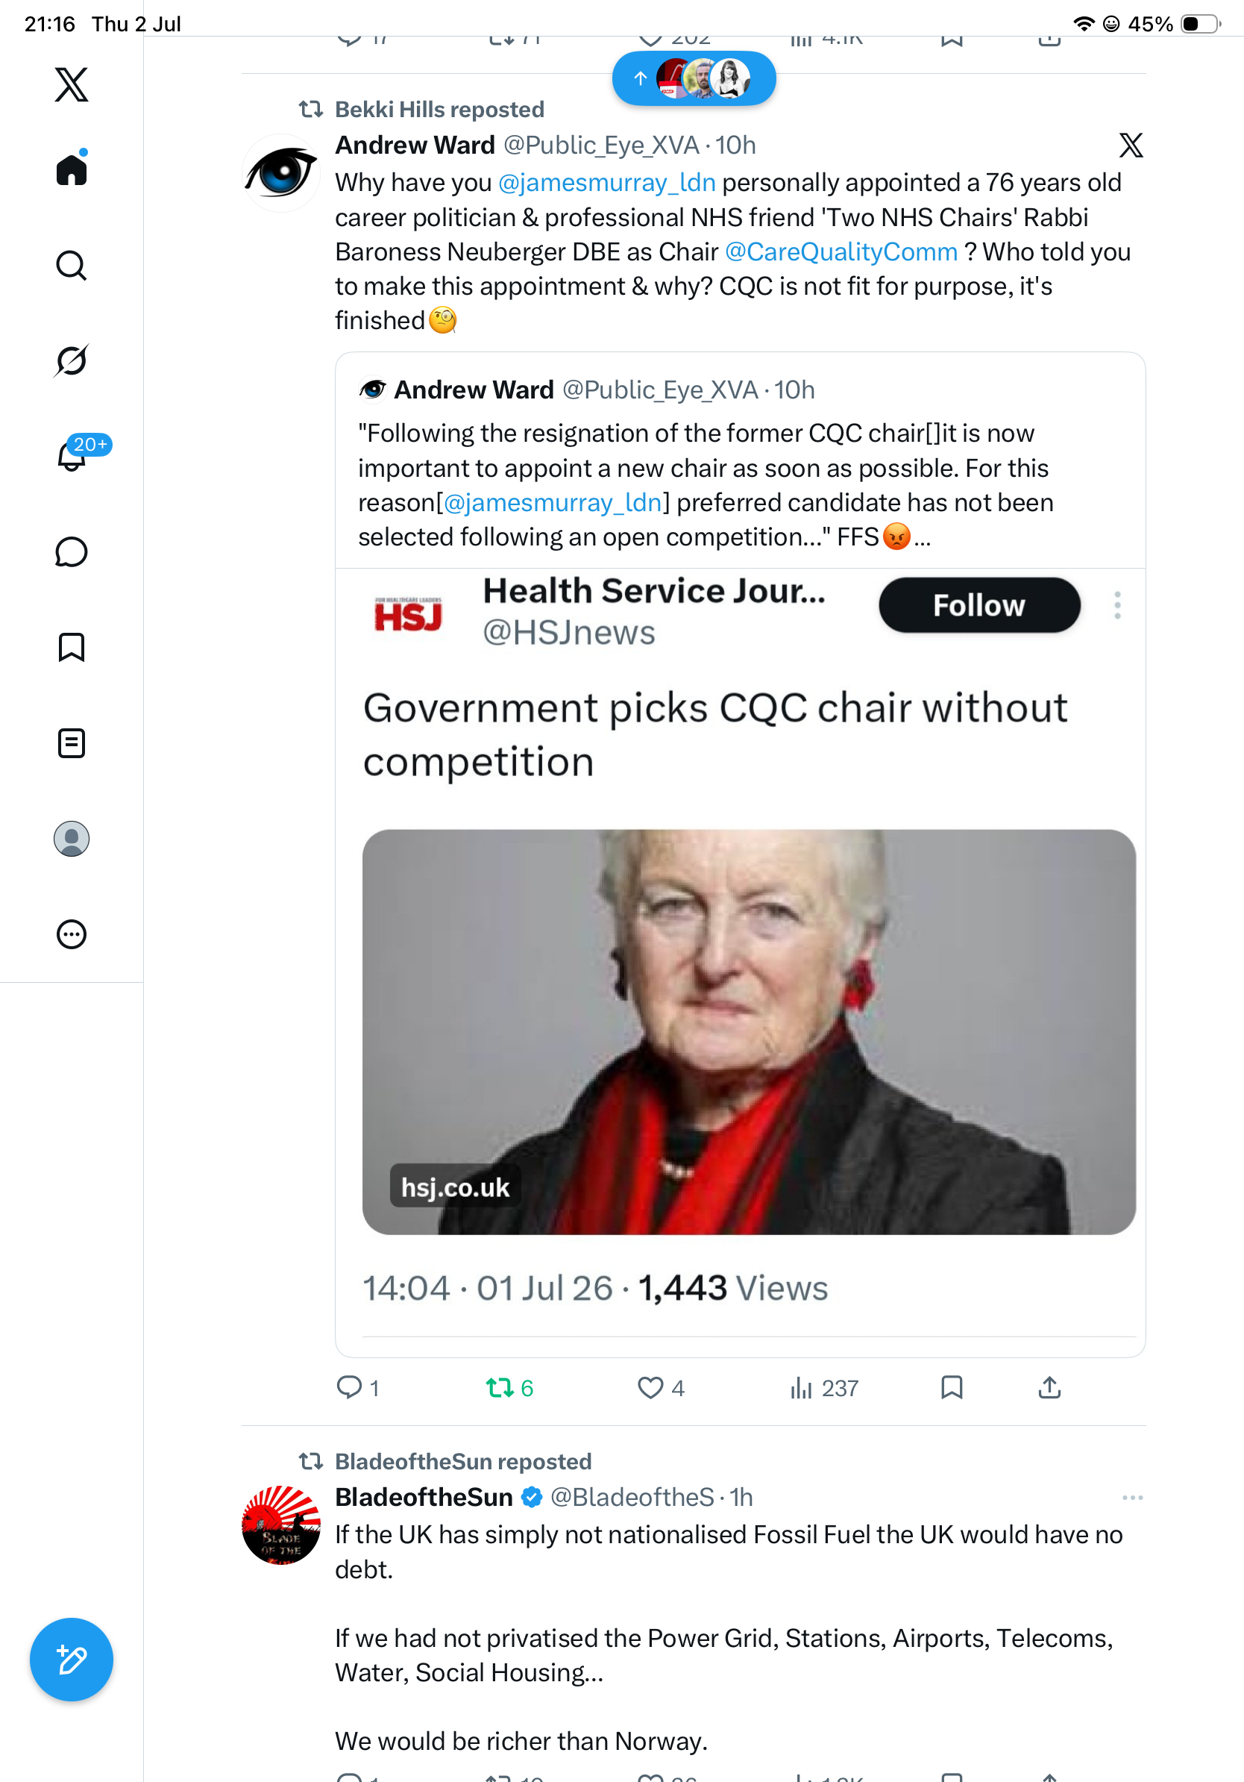1244x1782 pixels.
Task: Open the sidebar More menu circle
Action: pyautogui.click(x=72, y=934)
